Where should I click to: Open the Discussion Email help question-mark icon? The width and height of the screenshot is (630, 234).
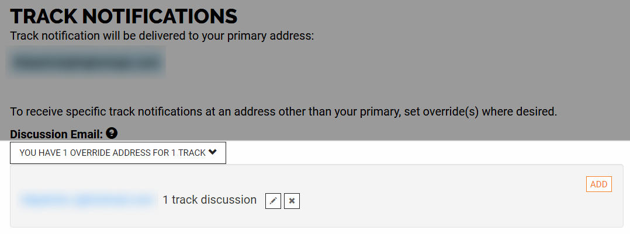click(x=112, y=133)
